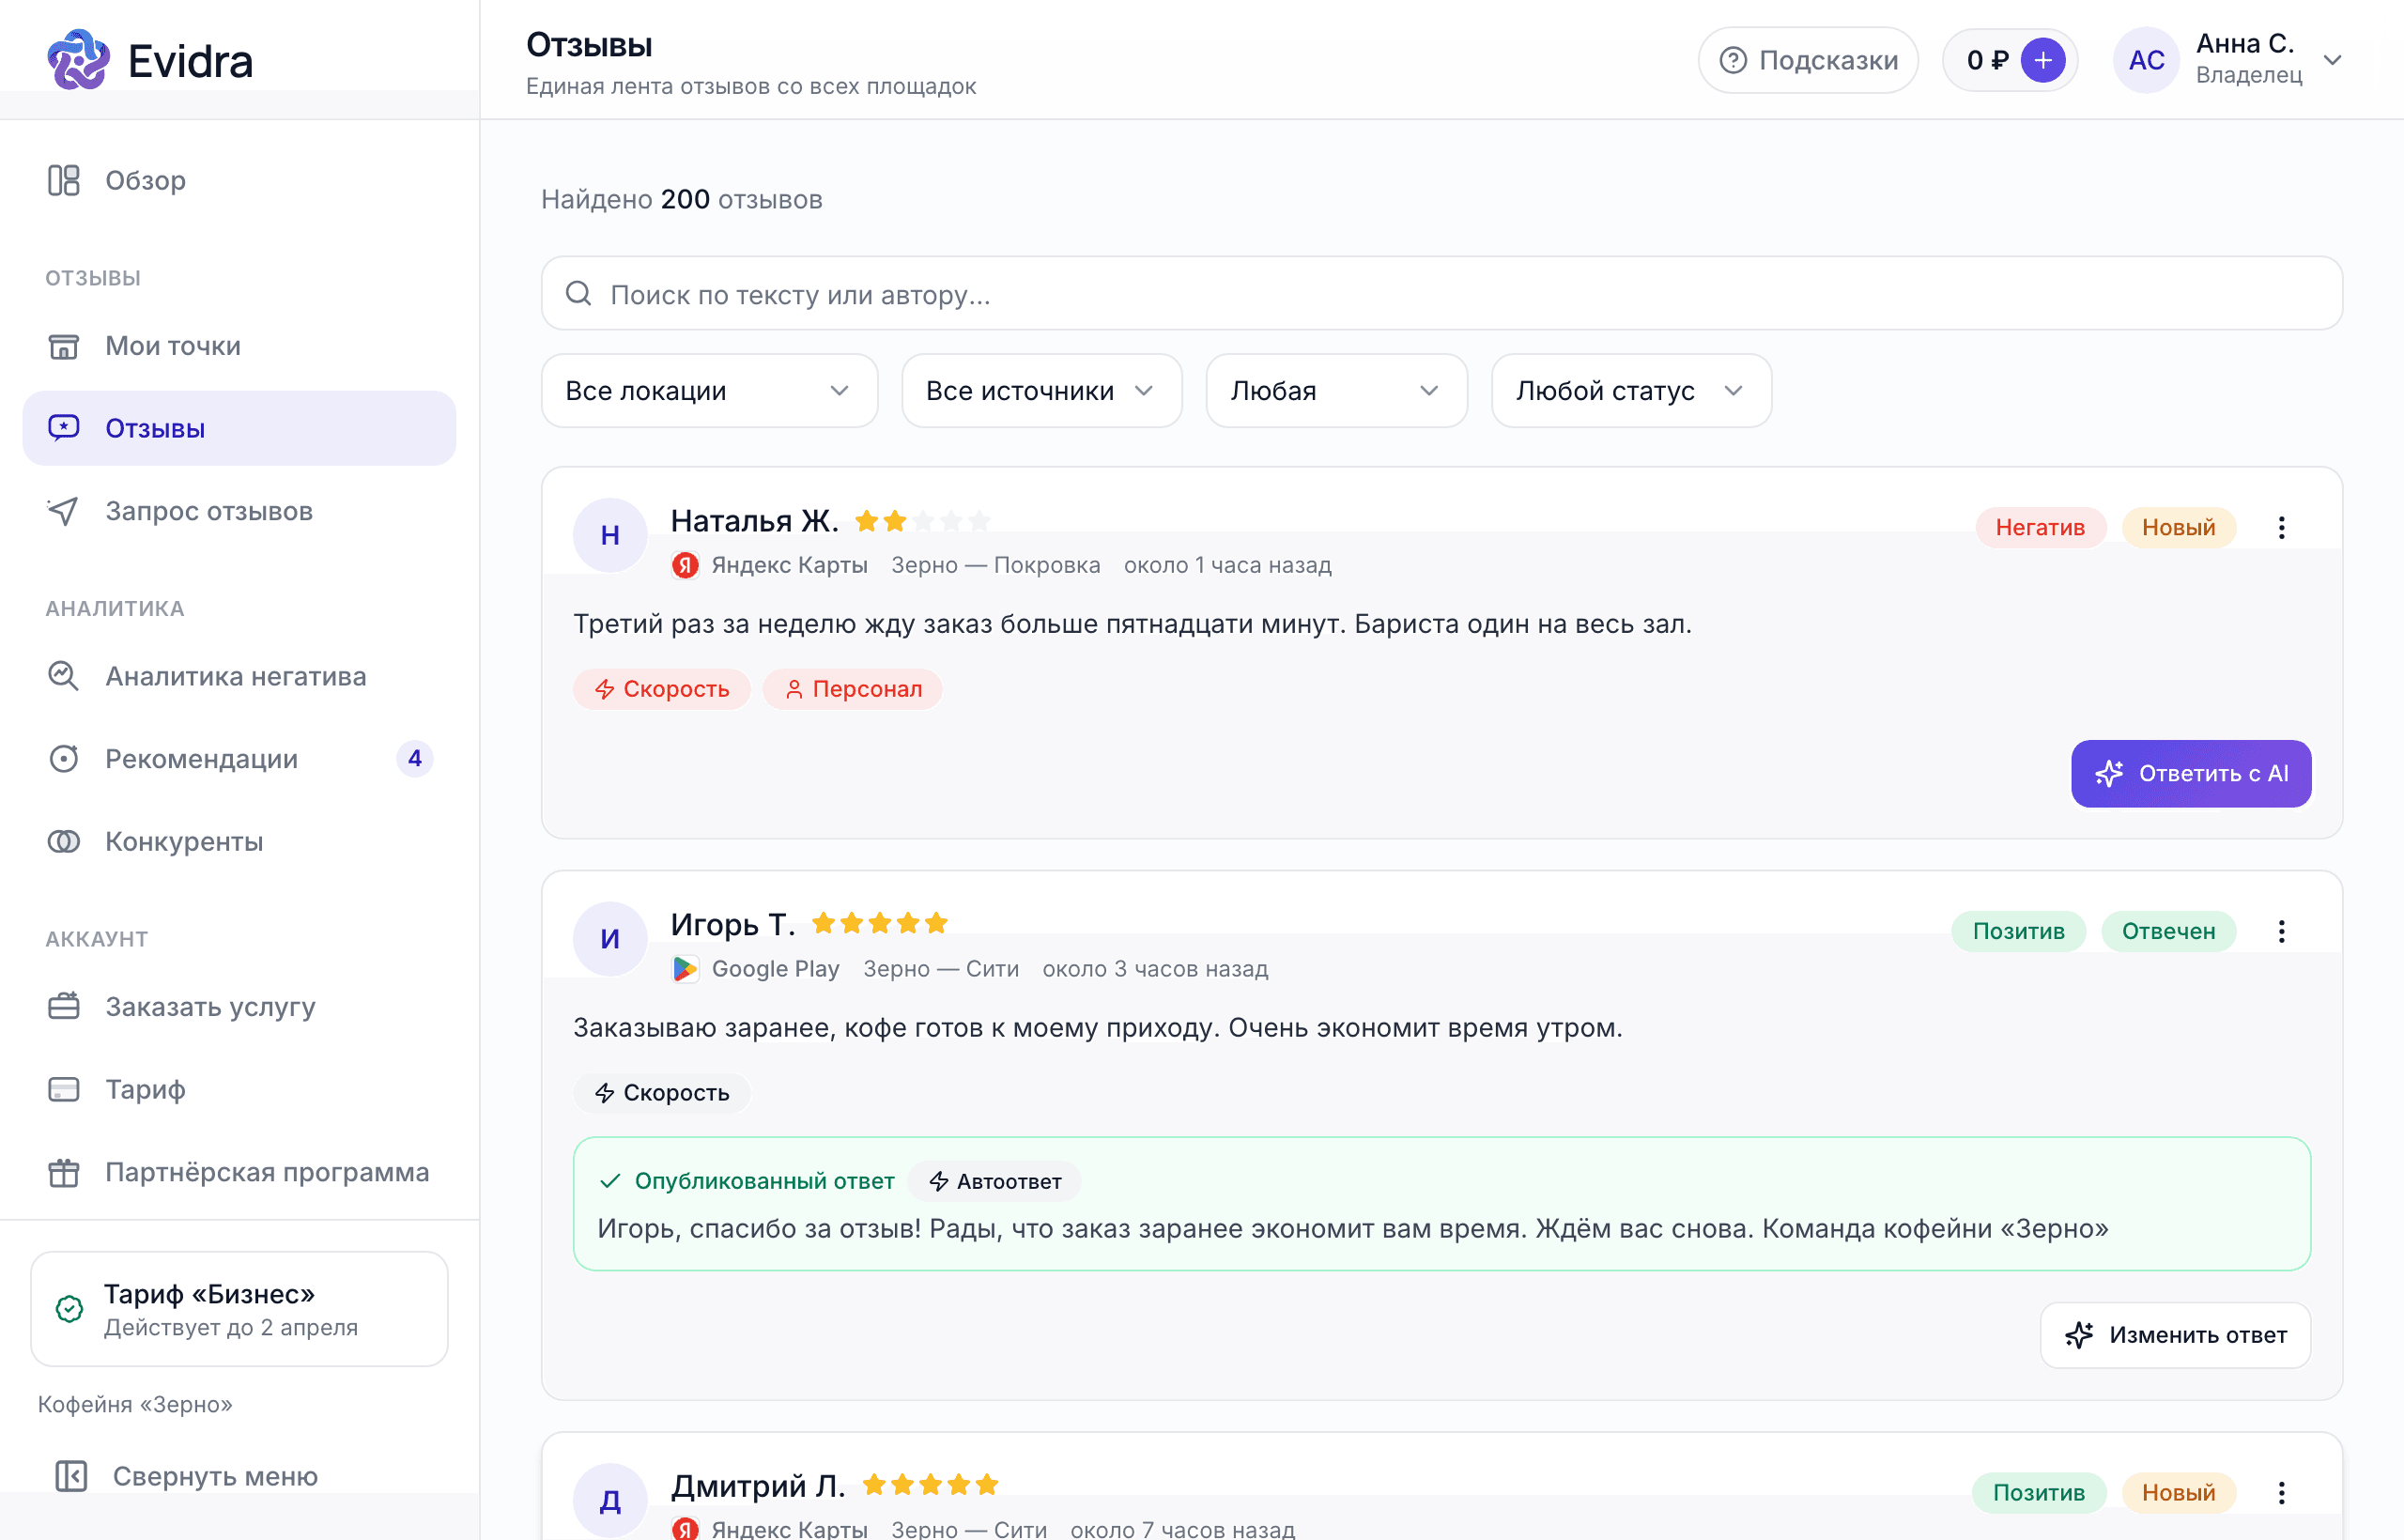Click the Рекомендации sidebar icon
Image resolution: width=2404 pixels, height=1540 pixels.
pos(63,759)
